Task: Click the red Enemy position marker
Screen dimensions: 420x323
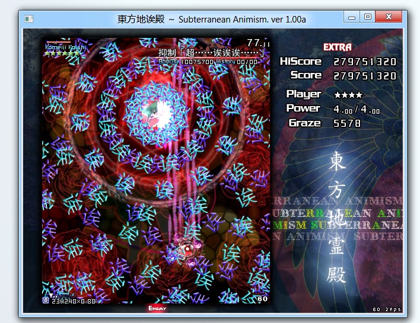Action: point(157,308)
